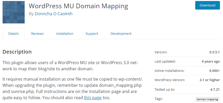
Task: Click the WordPress MU Domain Mapping title
Action: pos(78,6)
